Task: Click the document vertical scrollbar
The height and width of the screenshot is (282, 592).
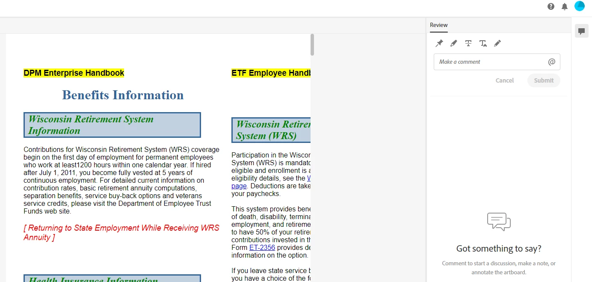Action: [x=312, y=45]
